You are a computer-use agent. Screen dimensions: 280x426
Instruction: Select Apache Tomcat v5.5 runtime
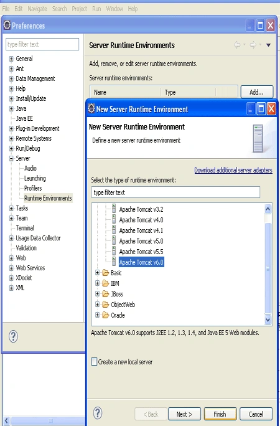(x=141, y=252)
